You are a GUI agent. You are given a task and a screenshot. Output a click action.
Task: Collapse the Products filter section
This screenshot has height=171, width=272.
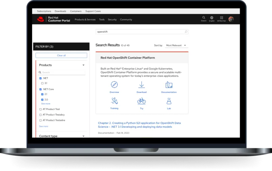point(83,65)
